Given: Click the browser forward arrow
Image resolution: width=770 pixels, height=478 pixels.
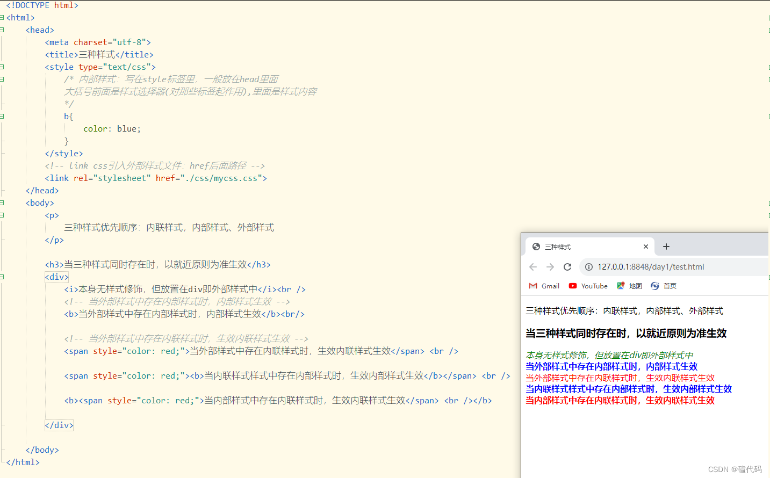Looking at the screenshot, I should click(x=550, y=267).
